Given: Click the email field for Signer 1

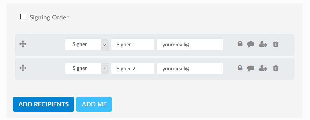Looking at the screenshot, I should 190,45.
